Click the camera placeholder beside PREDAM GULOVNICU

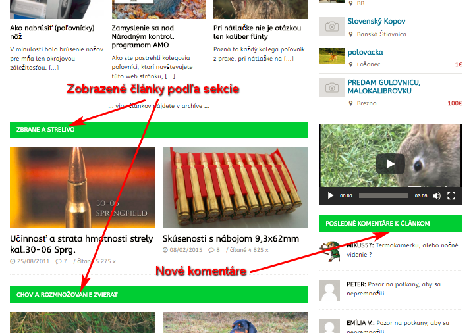coord(332,88)
